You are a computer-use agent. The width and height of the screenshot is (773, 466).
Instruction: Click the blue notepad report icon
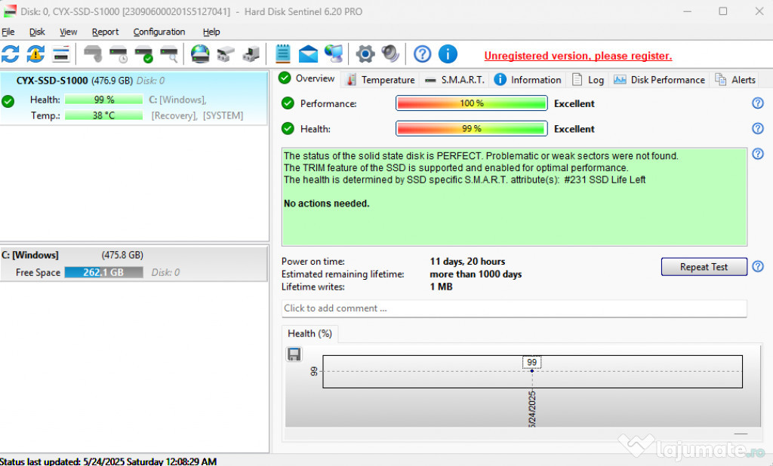[282, 54]
